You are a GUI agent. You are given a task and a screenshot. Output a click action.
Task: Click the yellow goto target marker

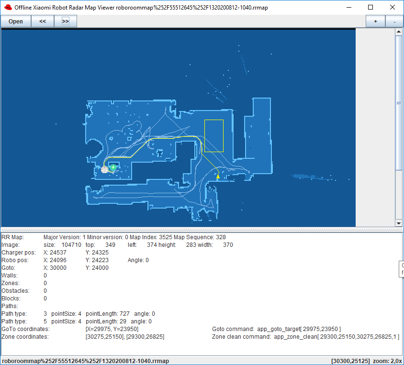[218, 177]
